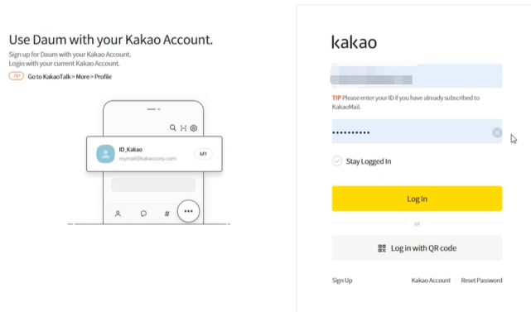Click the chat bubble icon in the phone illustration
531x312 pixels.
[x=143, y=214]
